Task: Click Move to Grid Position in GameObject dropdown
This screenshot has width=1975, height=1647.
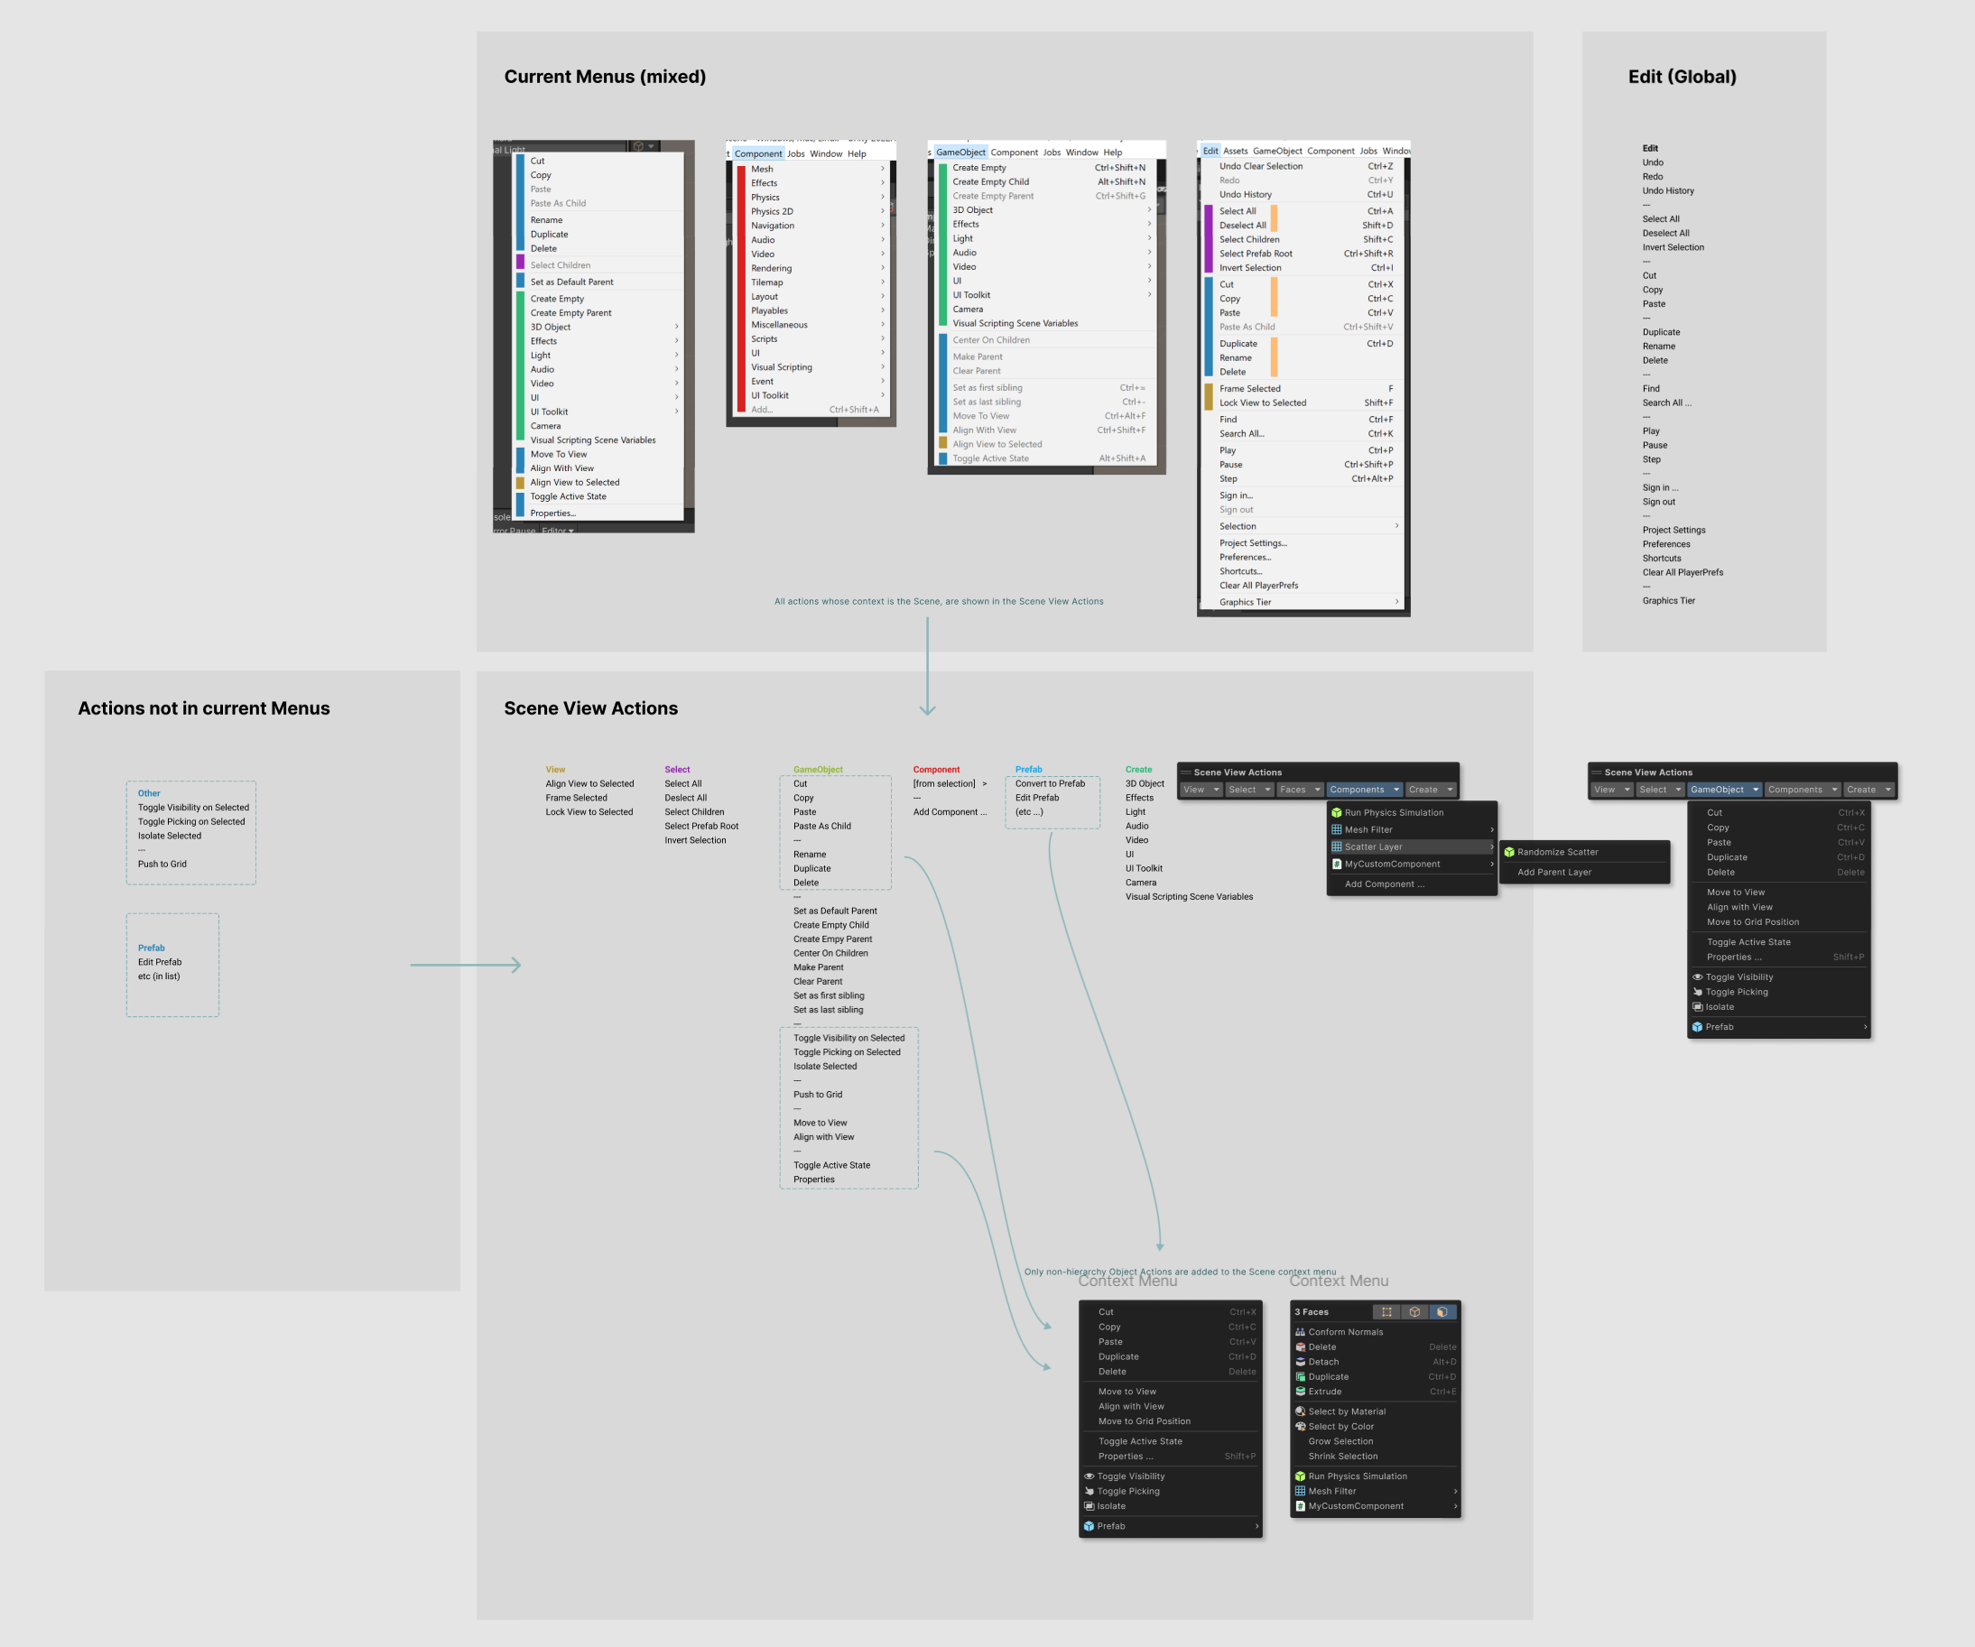Action: click(x=1753, y=922)
